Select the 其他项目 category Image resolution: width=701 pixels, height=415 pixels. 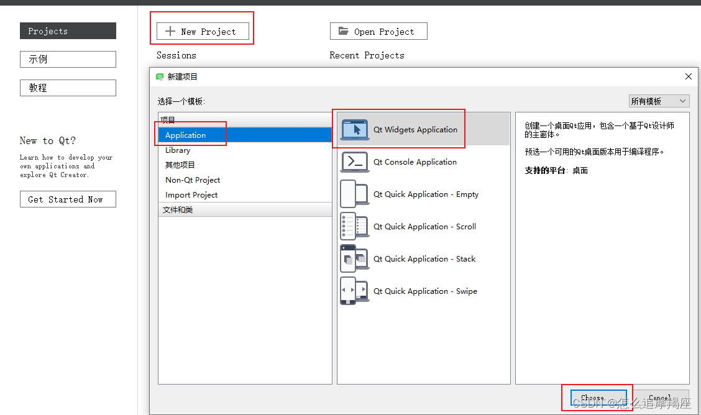[x=245, y=165]
